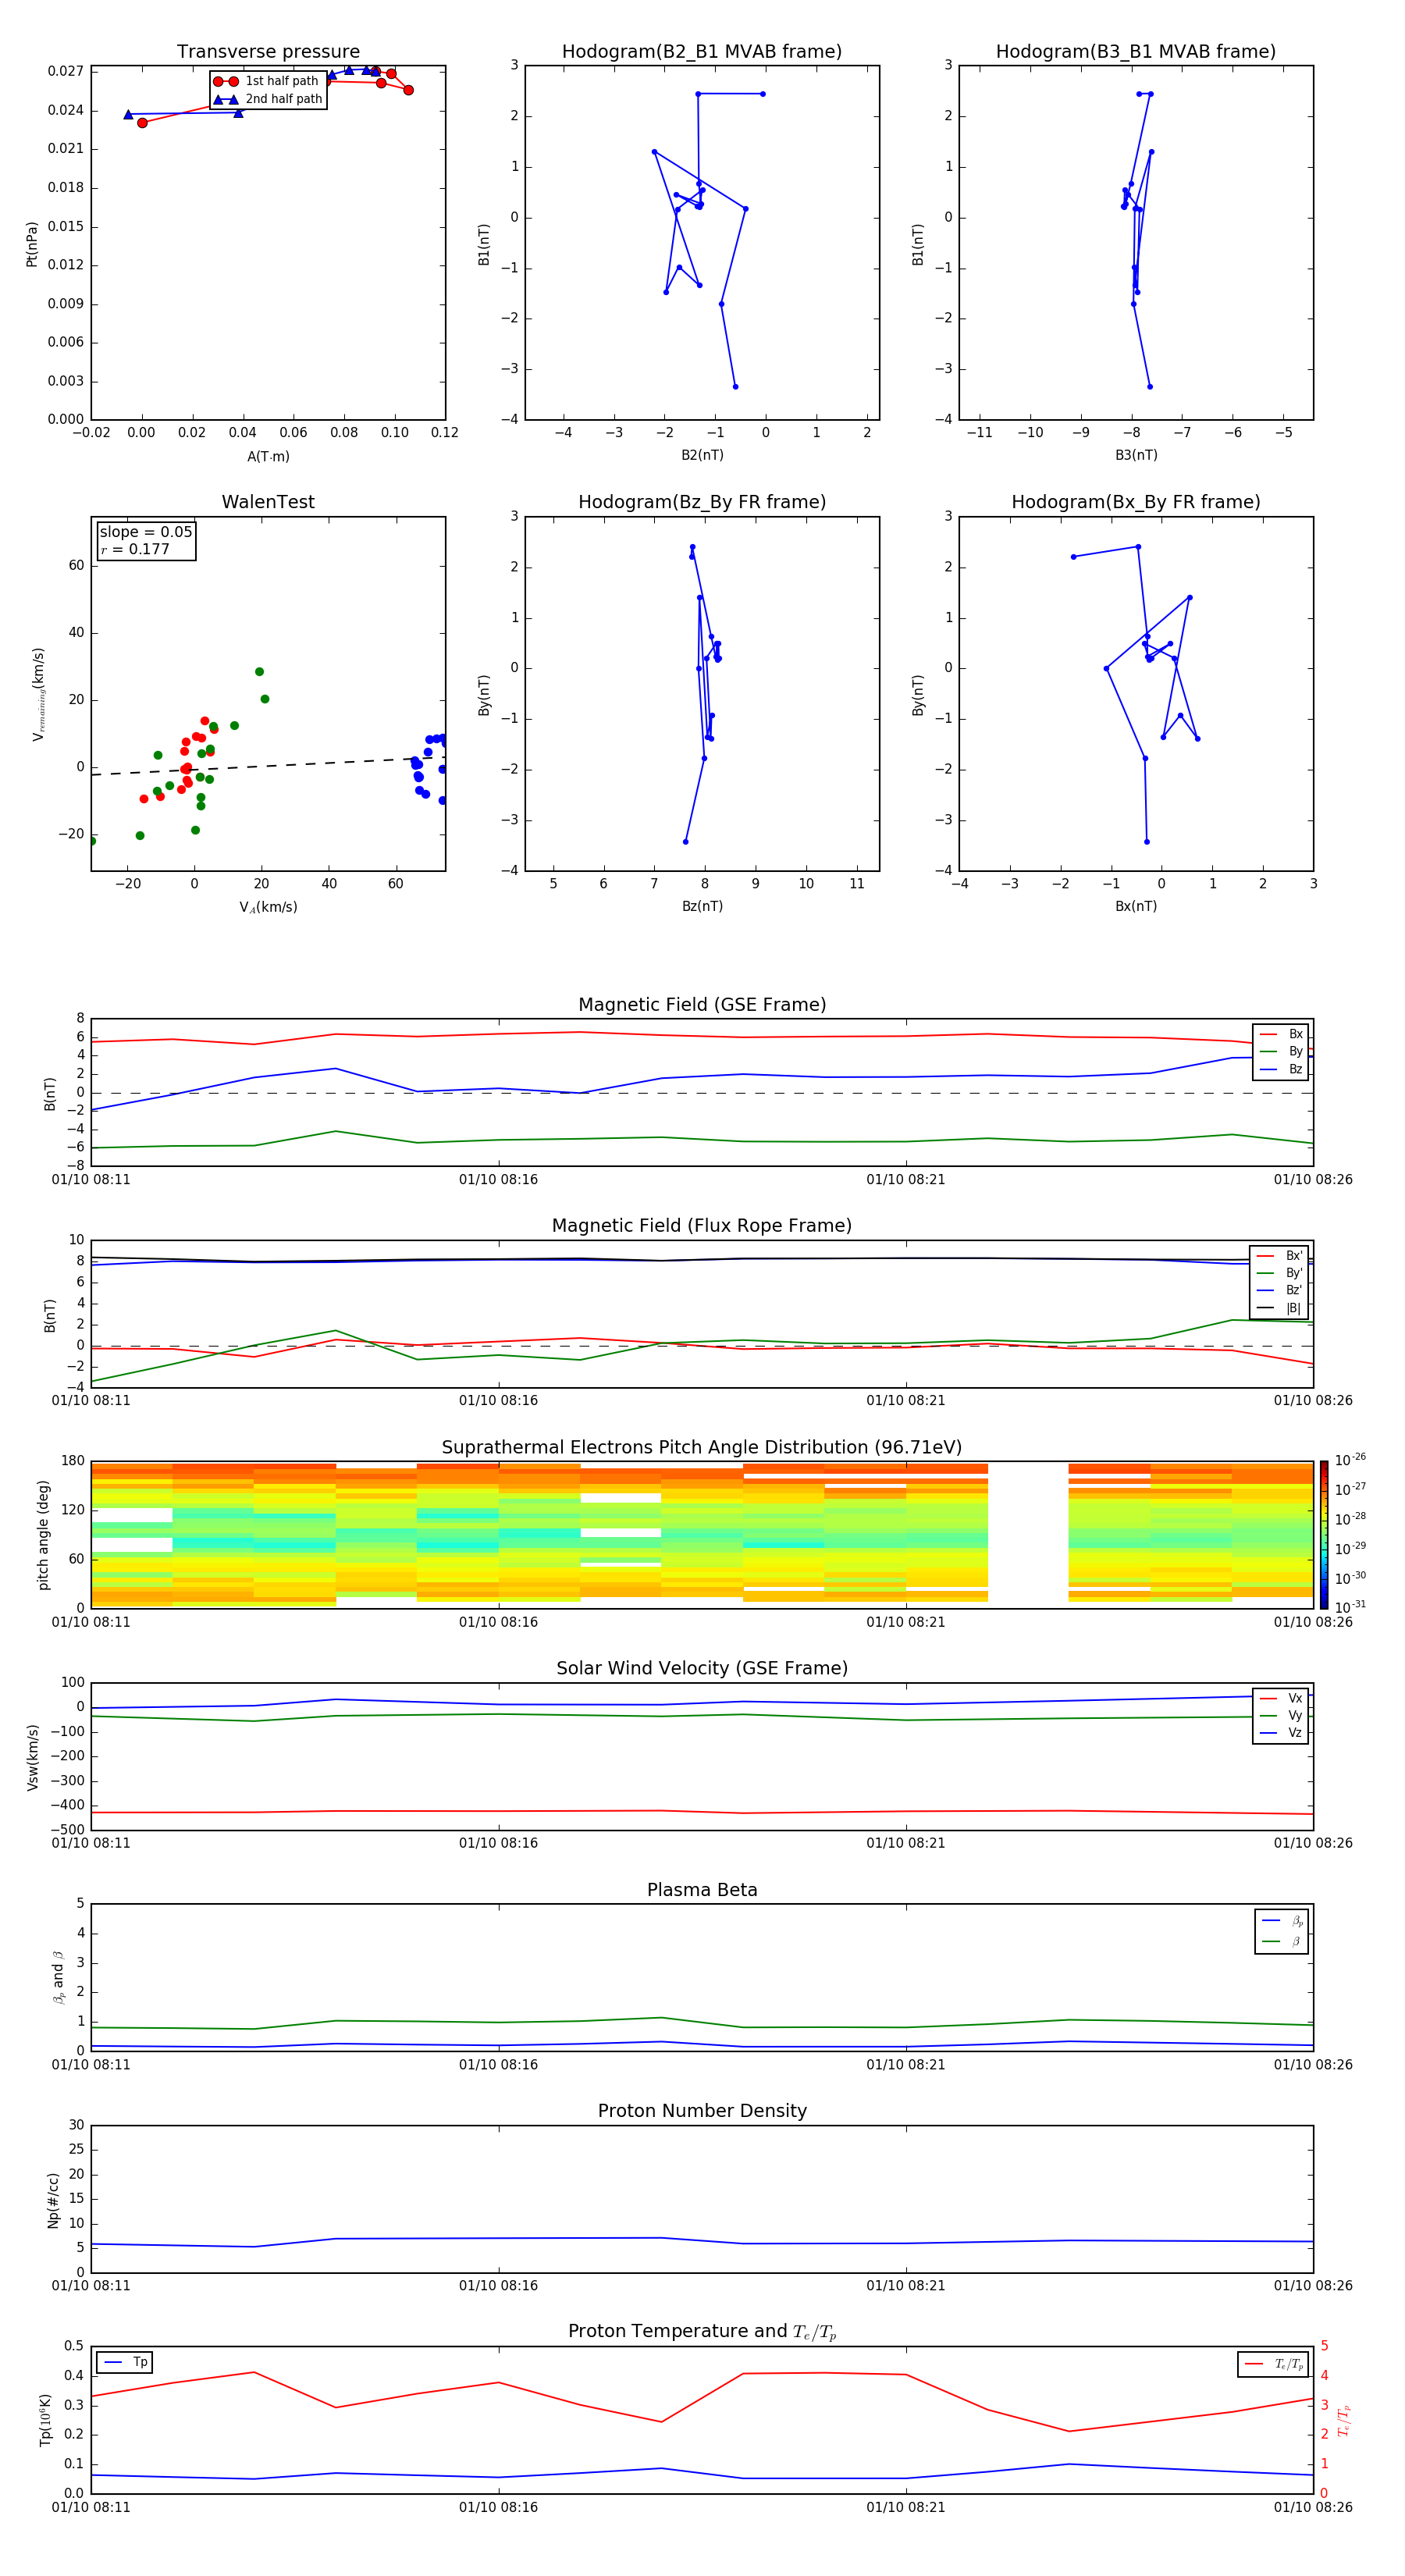This screenshot has height=2576, width=1405.
Task: Click the 'Magnetic Field (Flux Rope Frame)' title
Action: coord(702,1226)
